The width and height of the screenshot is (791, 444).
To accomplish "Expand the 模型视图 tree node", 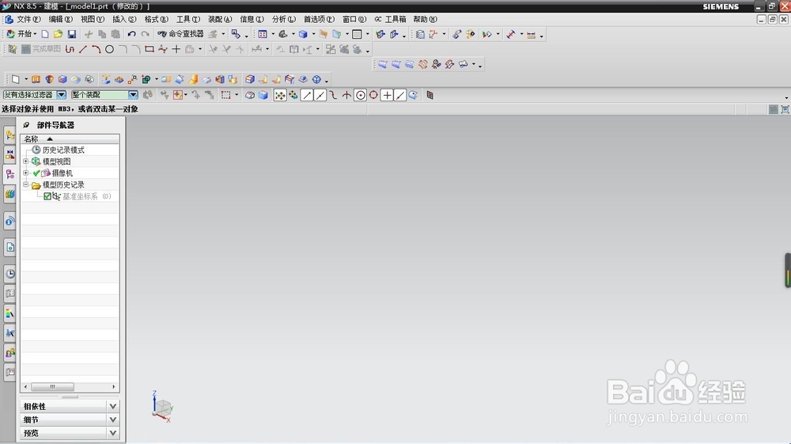I will click(26, 161).
